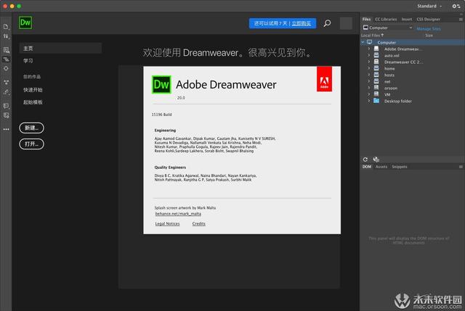Viewport: 465px width, 311px height.
Task: Open the Files panel options menu icon
Action: pos(461,20)
